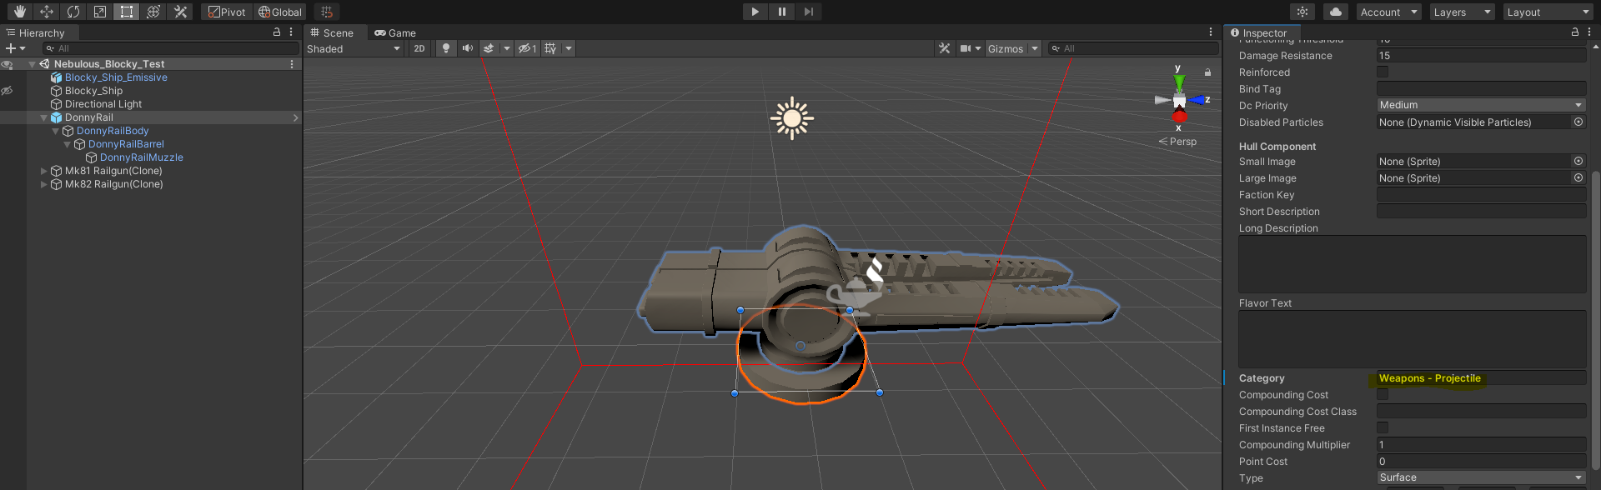The height and width of the screenshot is (490, 1601).
Task: Toggle the Compounding Cost checkbox
Action: 1383,394
